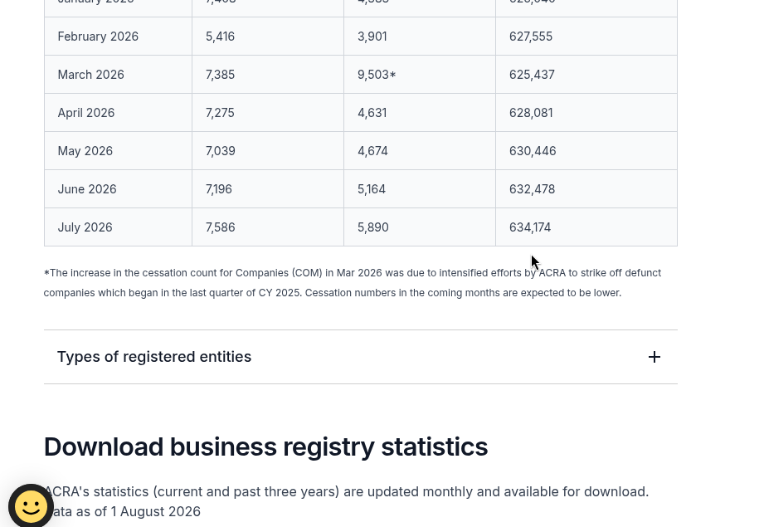Select the 627,555 value in February row

(x=531, y=37)
